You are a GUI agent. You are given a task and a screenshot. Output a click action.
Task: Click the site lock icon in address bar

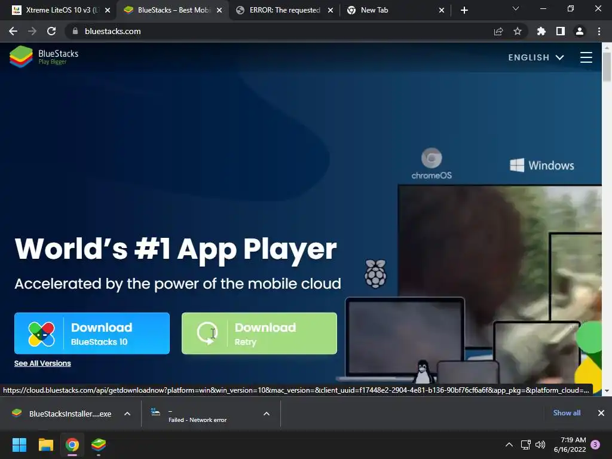pos(75,31)
